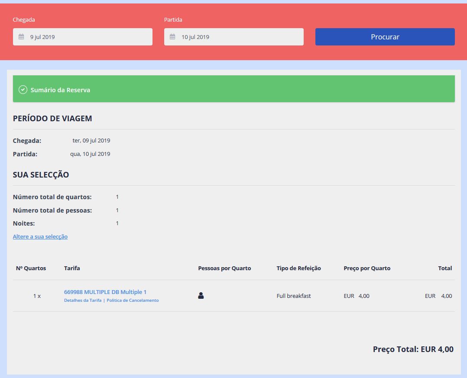
Task: Open Politica de Cancelamento link
Action: coord(133,300)
